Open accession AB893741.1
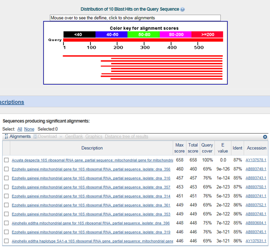This screenshot has width=270, height=248. [x=256, y=196]
